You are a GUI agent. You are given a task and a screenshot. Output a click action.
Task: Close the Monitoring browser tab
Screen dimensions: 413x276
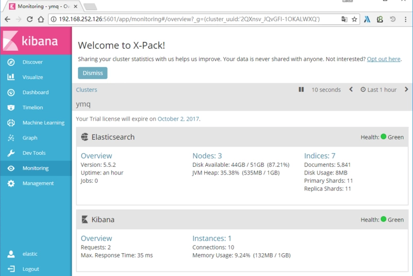point(75,6)
